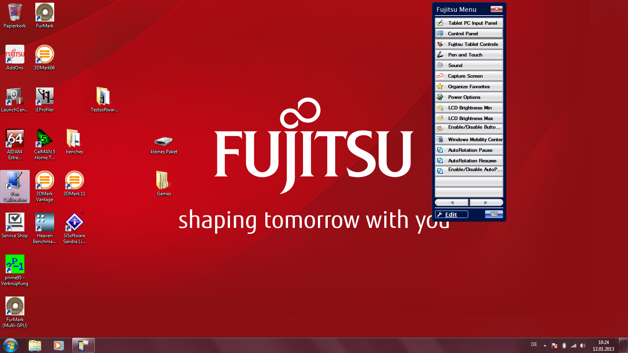Viewport: 628px width, 353px height.
Task: Open Control Panel from Fujitsu Menu
Action: point(469,33)
